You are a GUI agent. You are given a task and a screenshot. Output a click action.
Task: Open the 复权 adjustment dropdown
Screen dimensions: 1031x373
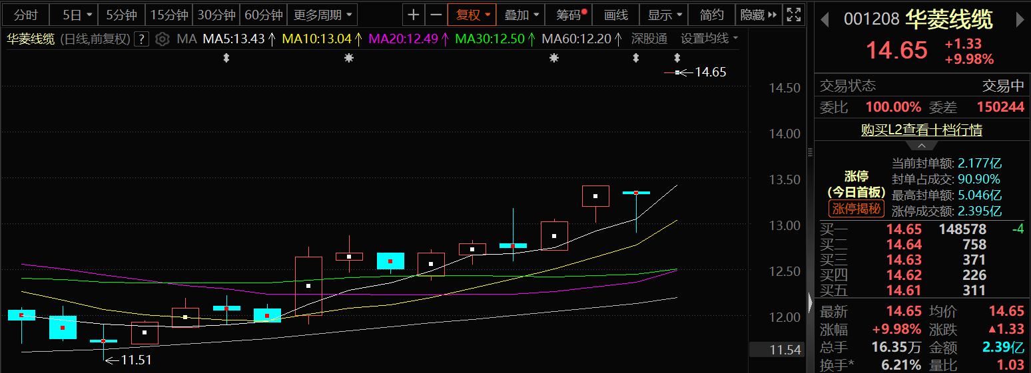click(472, 15)
